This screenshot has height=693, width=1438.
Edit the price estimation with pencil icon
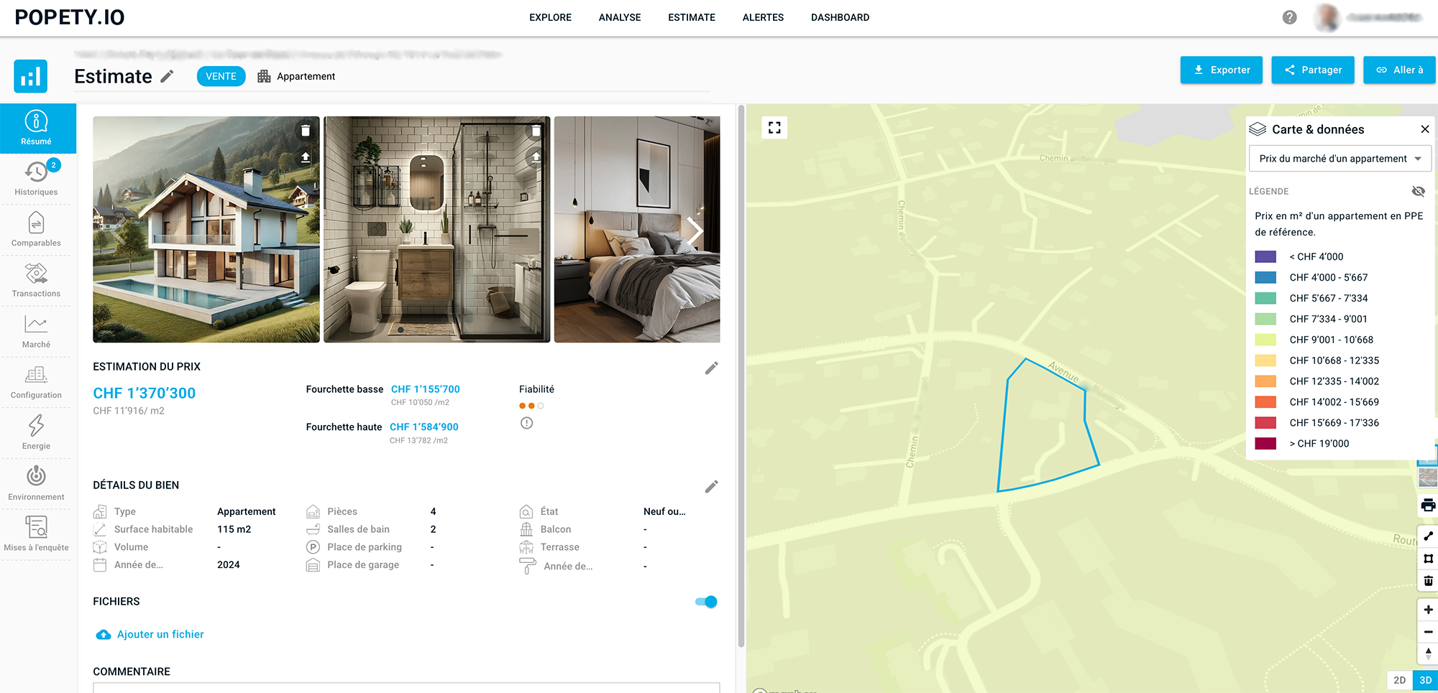[711, 368]
